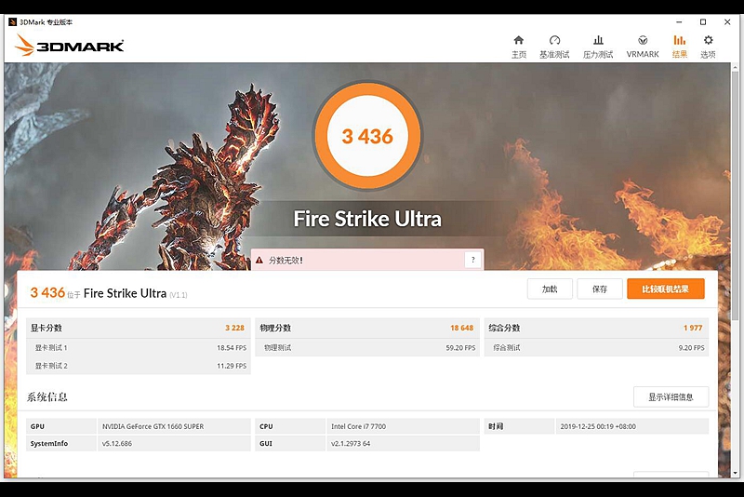Open the options tab 选项
The image size is (744, 497).
pyautogui.click(x=708, y=47)
